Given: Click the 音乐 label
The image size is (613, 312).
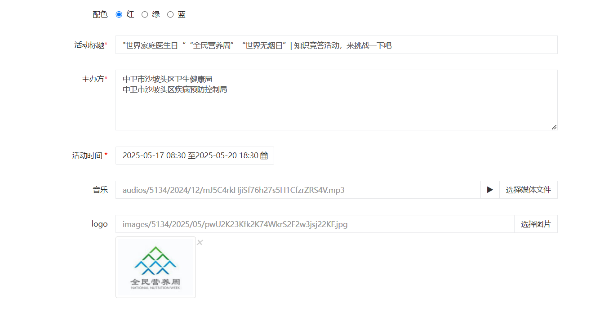Looking at the screenshot, I should tap(100, 190).
